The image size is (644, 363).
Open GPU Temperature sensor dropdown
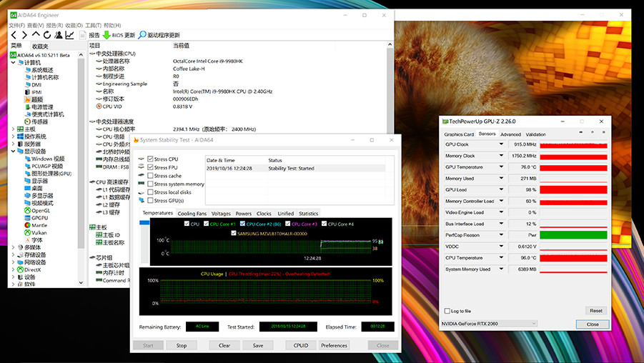tap(501, 166)
